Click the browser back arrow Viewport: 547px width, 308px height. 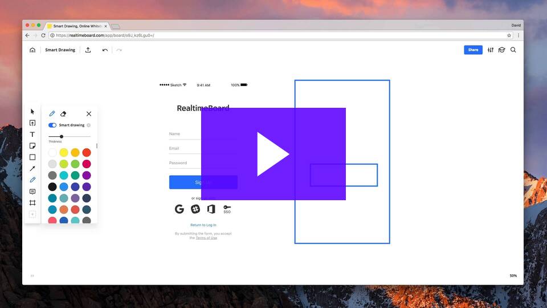tap(27, 35)
